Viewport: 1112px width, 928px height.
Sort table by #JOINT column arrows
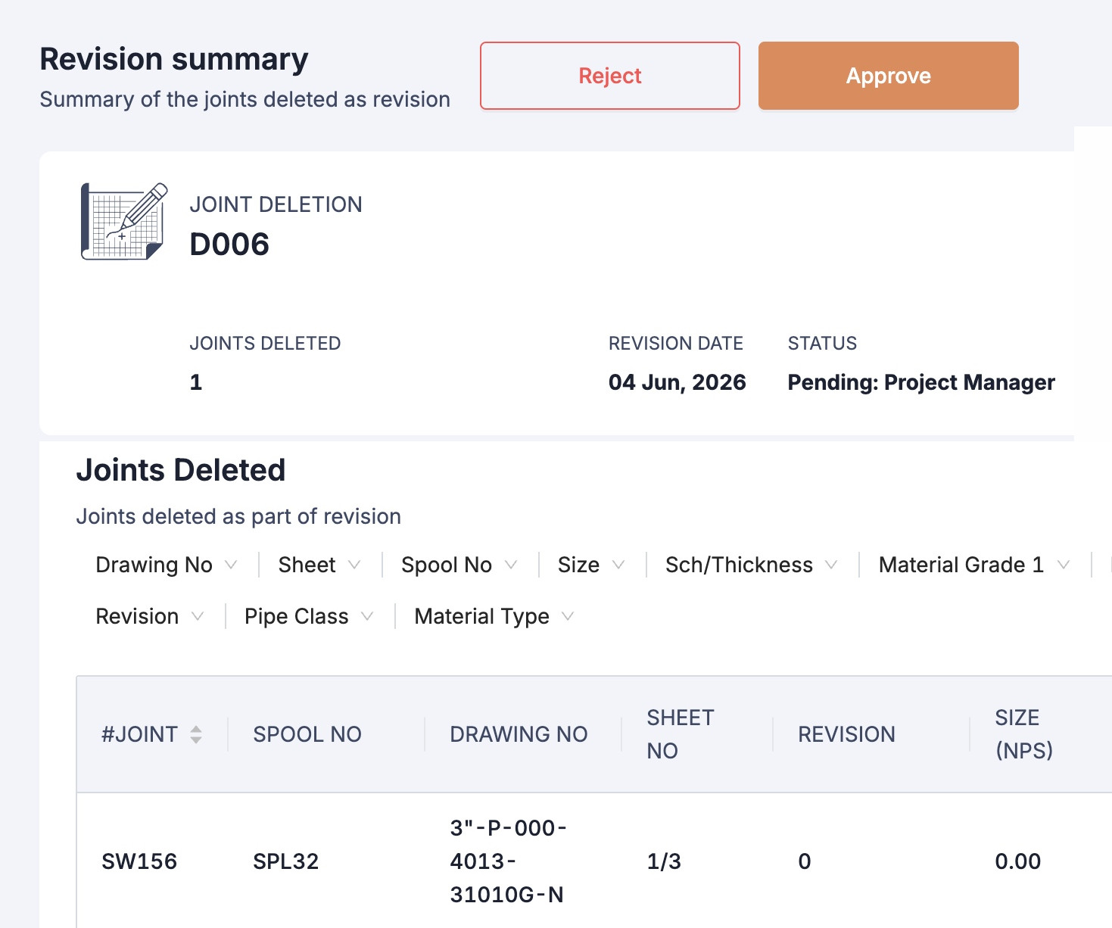[196, 734]
